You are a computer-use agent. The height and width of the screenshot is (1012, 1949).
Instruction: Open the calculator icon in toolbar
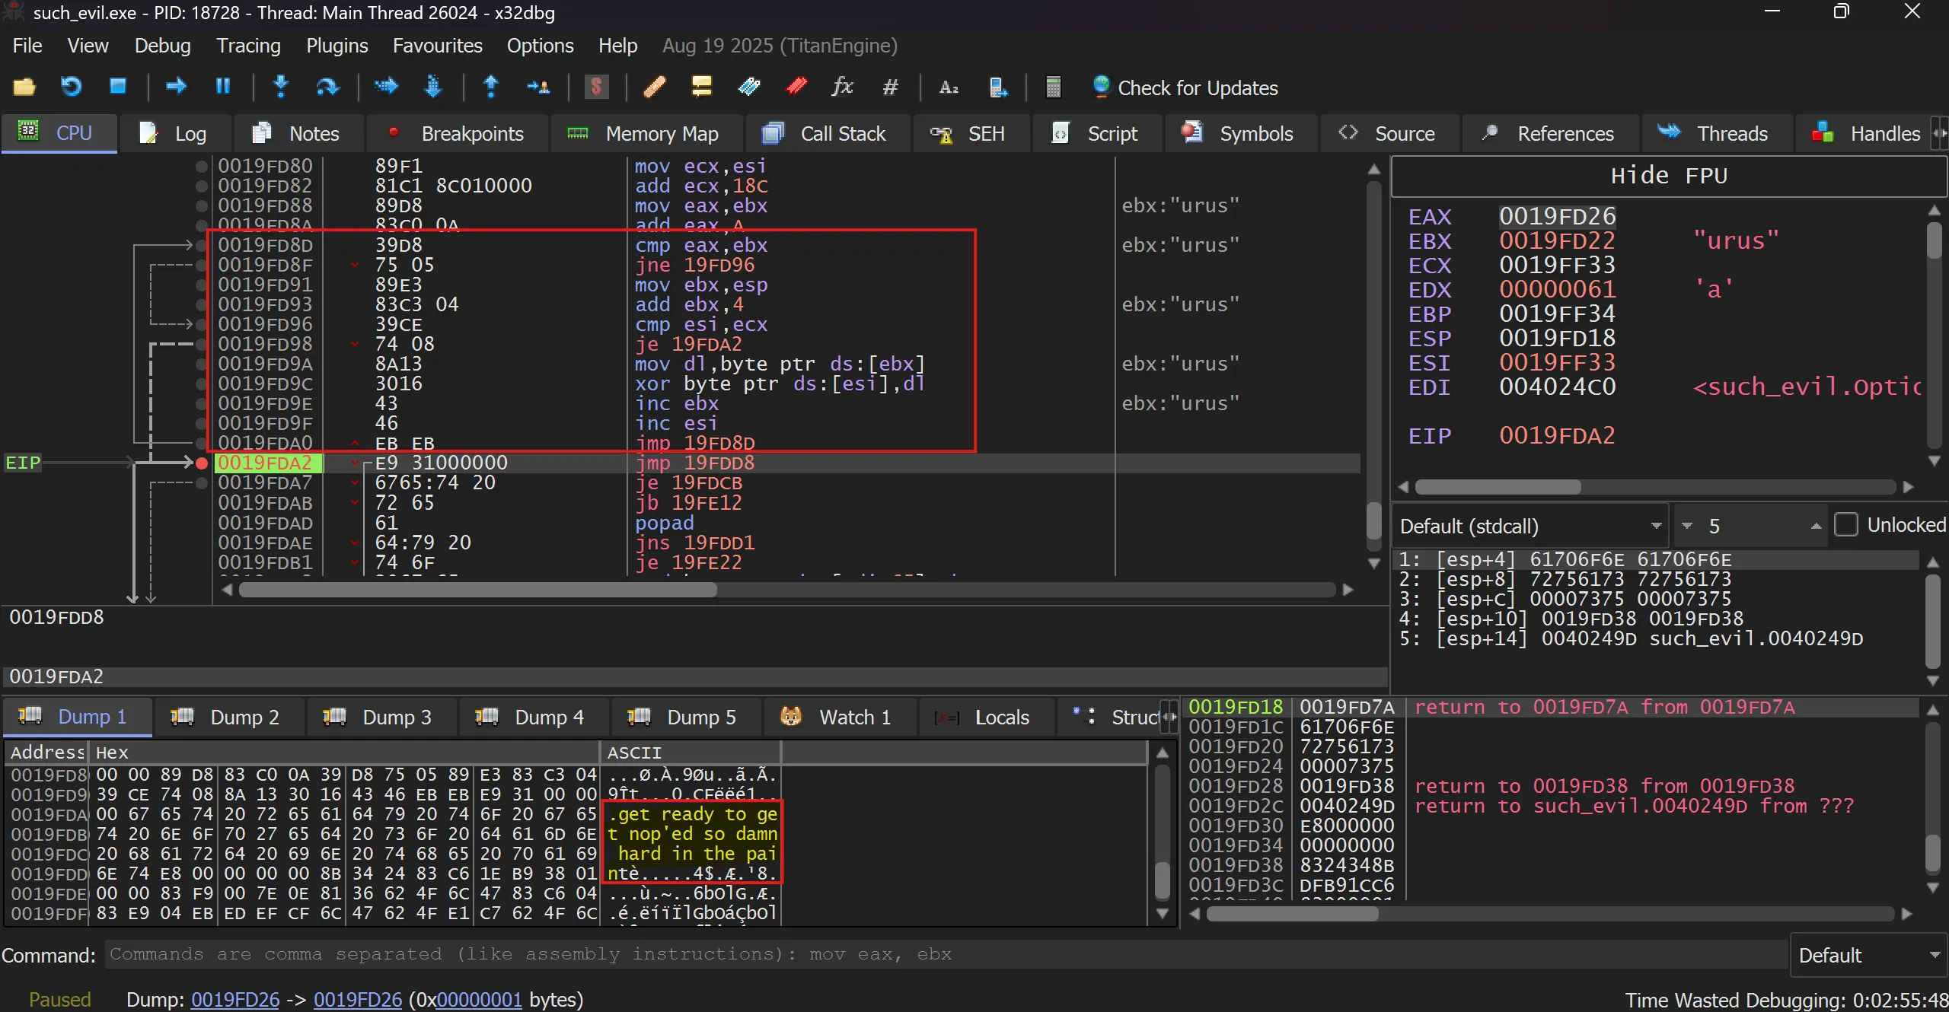point(1053,87)
